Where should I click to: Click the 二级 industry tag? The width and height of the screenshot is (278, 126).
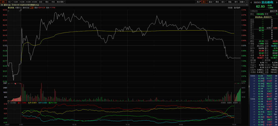[31, 8]
